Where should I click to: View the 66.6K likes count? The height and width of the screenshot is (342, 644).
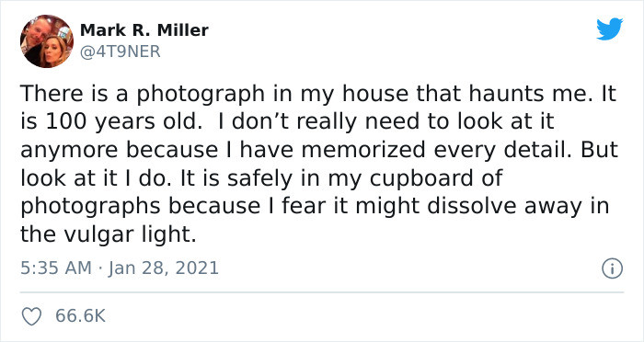pyautogui.click(x=81, y=316)
